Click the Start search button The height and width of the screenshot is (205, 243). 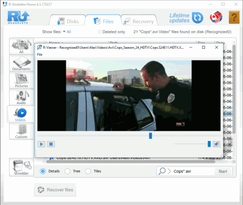click(223, 172)
